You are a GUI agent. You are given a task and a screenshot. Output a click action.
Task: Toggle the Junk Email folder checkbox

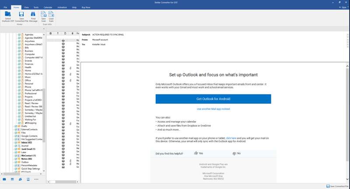16,149
